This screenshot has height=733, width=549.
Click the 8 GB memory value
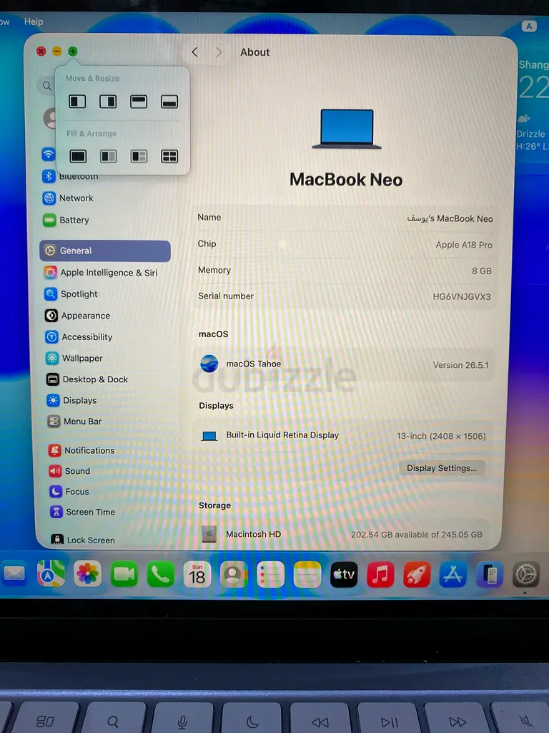pos(481,271)
